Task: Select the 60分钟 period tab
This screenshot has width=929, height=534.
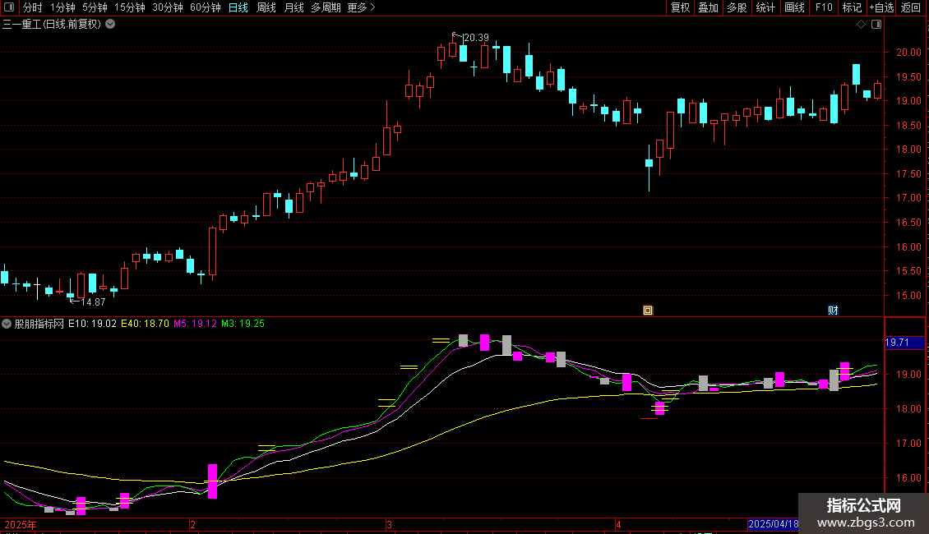Action: pos(206,7)
